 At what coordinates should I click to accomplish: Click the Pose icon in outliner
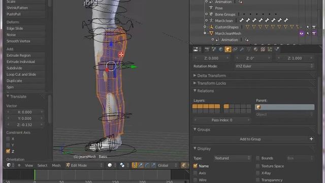[x=211, y=8]
